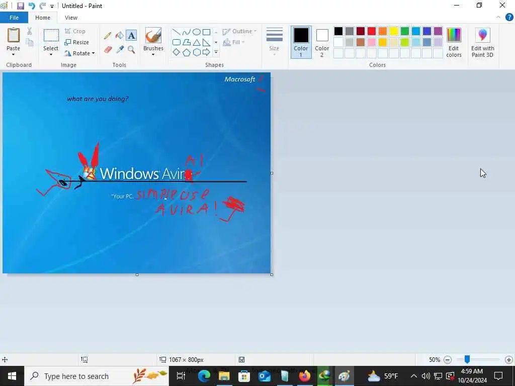Image resolution: width=515 pixels, height=386 pixels.
Task: Switch to the View tab
Action: [x=71, y=18]
